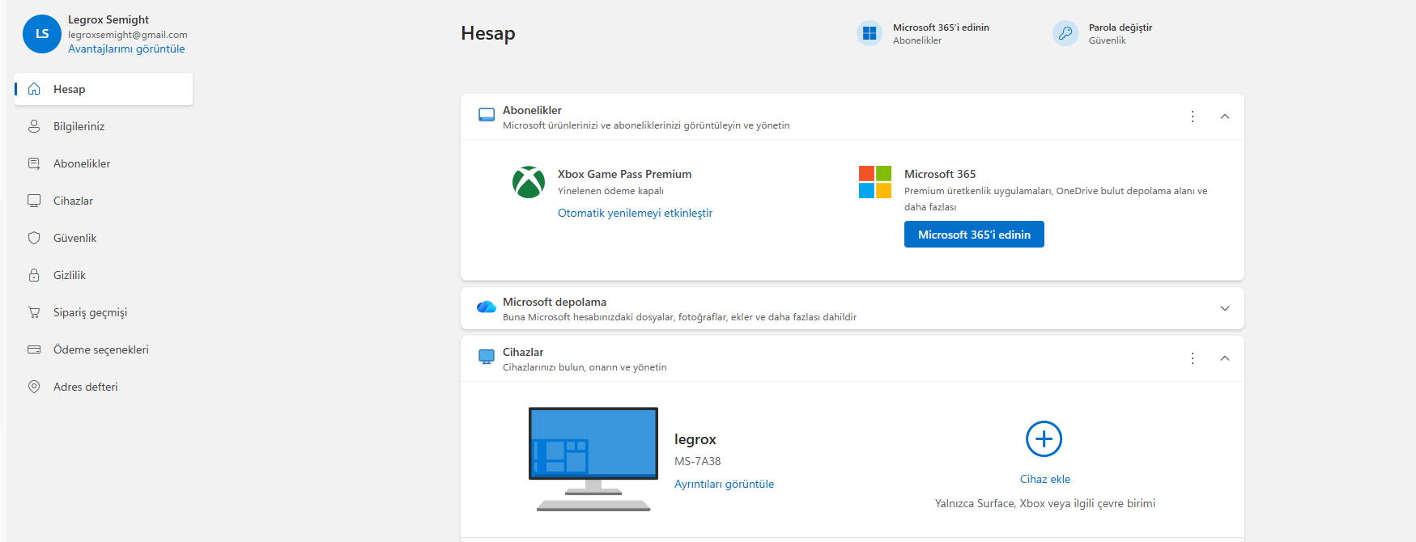
Task: Click the Hesap page heading
Action: [488, 33]
